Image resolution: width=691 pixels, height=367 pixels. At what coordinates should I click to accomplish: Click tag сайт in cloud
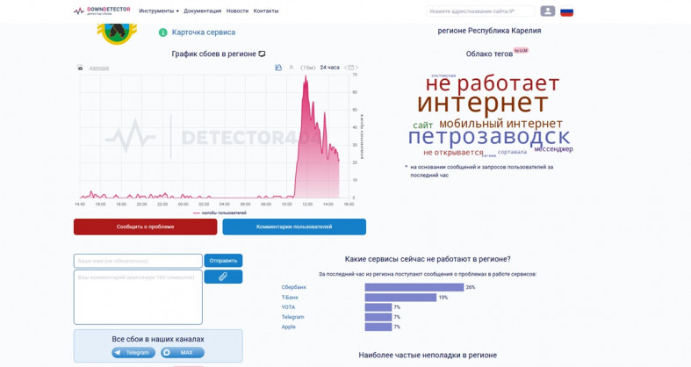pos(422,126)
